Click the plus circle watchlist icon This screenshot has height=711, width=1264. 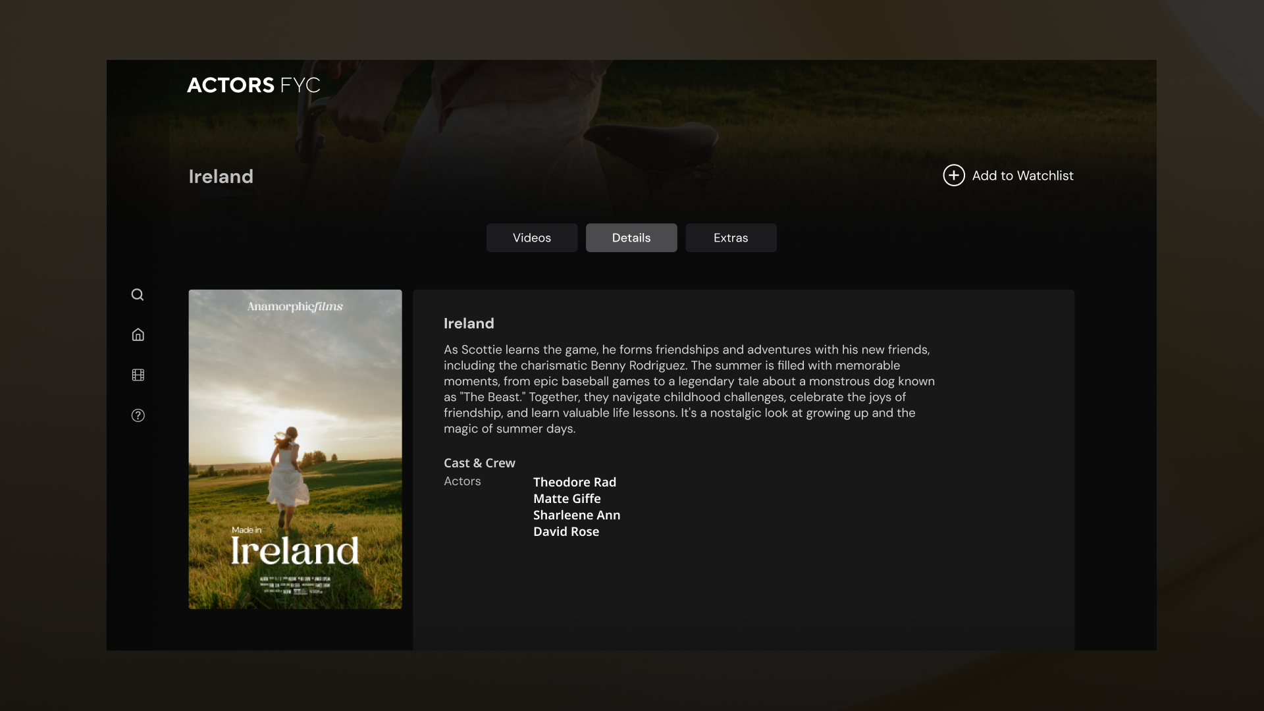coord(954,175)
